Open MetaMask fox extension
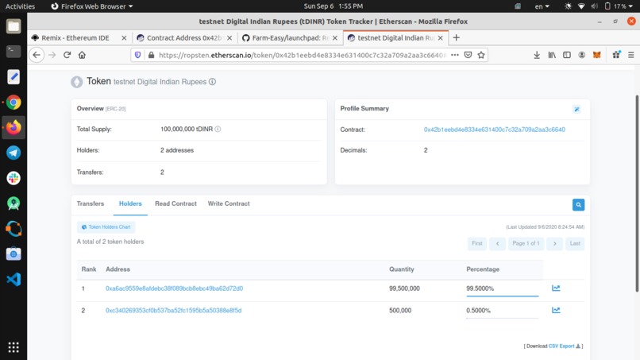Image resolution: width=640 pixels, height=360 pixels. tap(597, 55)
